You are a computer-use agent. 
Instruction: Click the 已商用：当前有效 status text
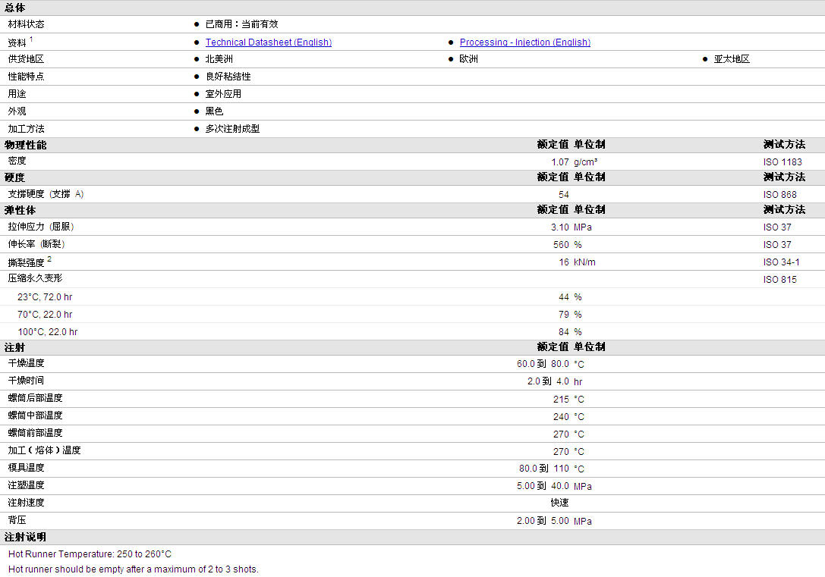(x=241, y=24)
